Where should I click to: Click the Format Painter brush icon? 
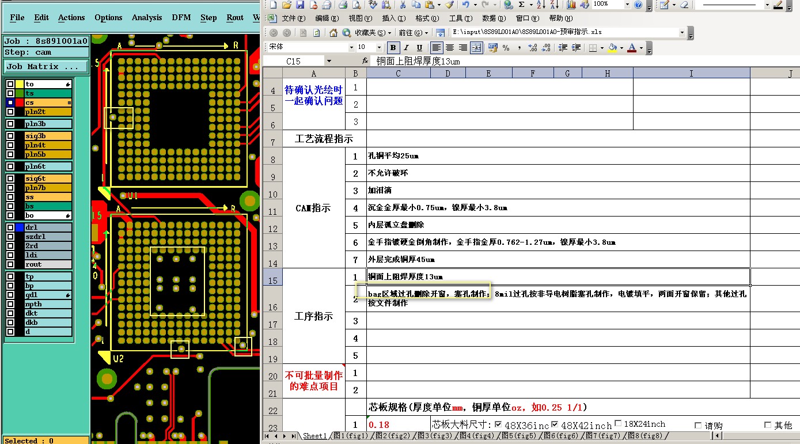click(x=449, y=5)
